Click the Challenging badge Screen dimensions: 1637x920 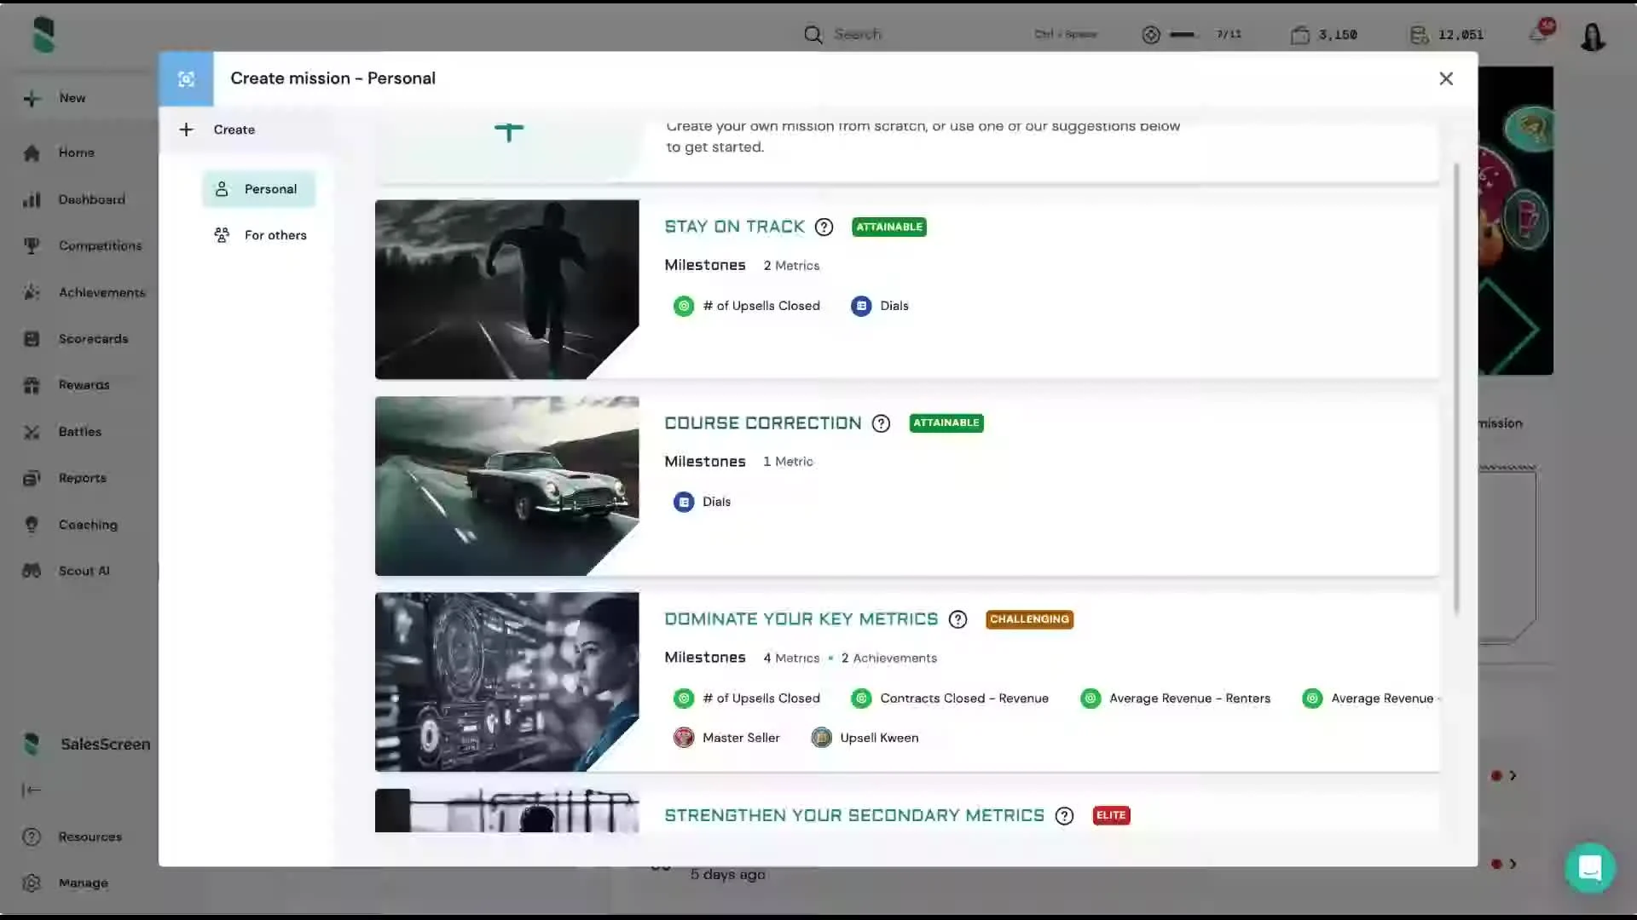[1029, 619]
